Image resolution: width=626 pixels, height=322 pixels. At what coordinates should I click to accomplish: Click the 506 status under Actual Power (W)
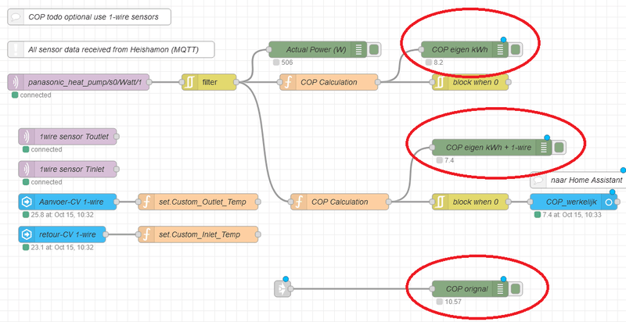(x=287, y=63)
